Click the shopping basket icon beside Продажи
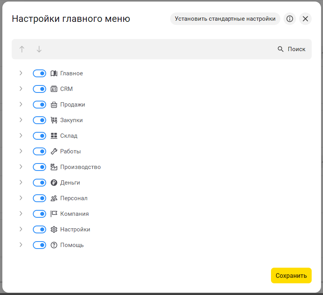This screenshot has height=295, width=323. coord(54,105)
